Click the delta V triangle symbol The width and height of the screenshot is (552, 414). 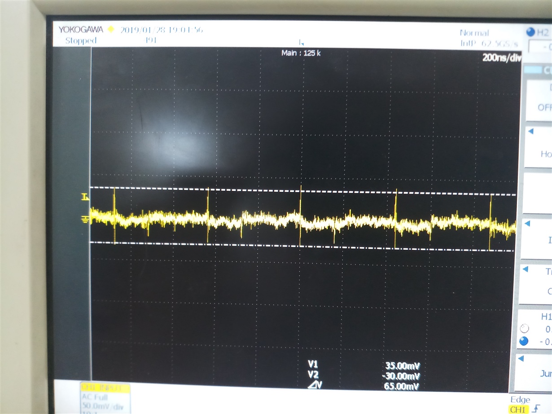312,385
